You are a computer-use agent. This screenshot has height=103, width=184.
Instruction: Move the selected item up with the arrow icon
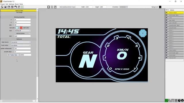click(179, 100)
